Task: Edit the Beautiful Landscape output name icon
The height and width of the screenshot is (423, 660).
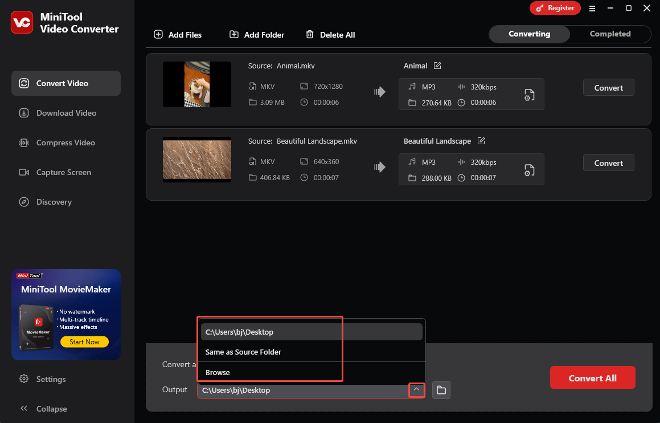Action: pyautogui.click(x=481, y=141)
